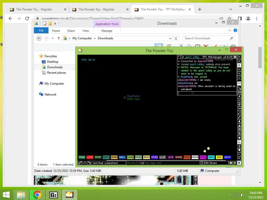The width and height of the screenshot is (267, 200).
Task: Toggle the G display mode button
Action: [x=239, y=61]
